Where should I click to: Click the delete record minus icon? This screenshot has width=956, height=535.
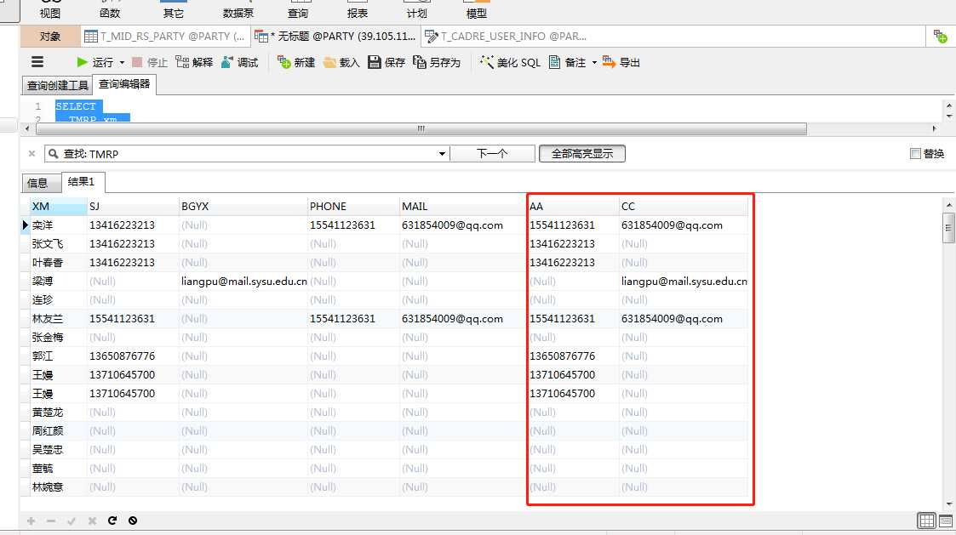coord(51,521)
